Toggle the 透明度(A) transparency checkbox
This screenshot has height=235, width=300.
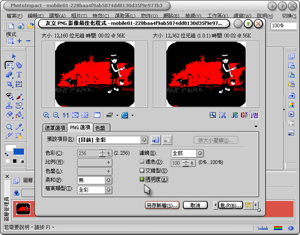pos(142,179)
